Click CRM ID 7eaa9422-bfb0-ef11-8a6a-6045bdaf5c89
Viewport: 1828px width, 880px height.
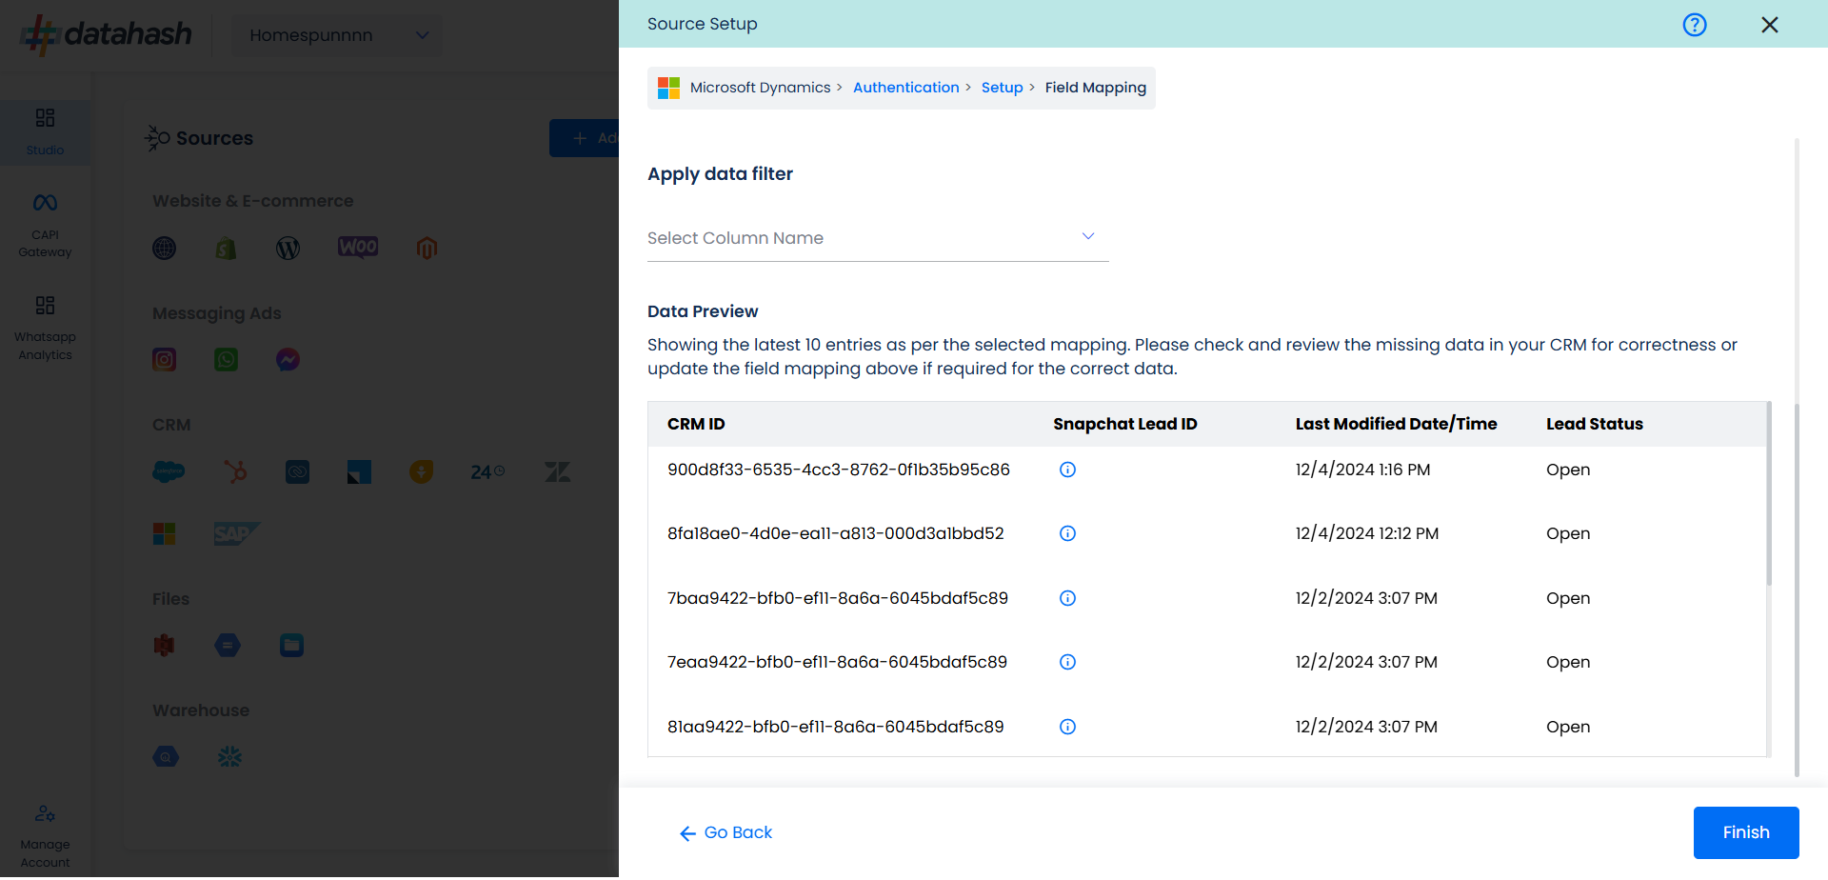click(x=837, y=662)
